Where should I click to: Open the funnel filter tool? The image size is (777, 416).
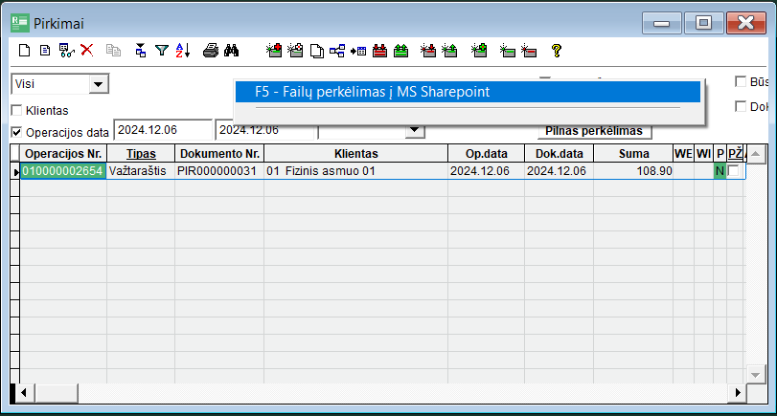click(162, 51)
